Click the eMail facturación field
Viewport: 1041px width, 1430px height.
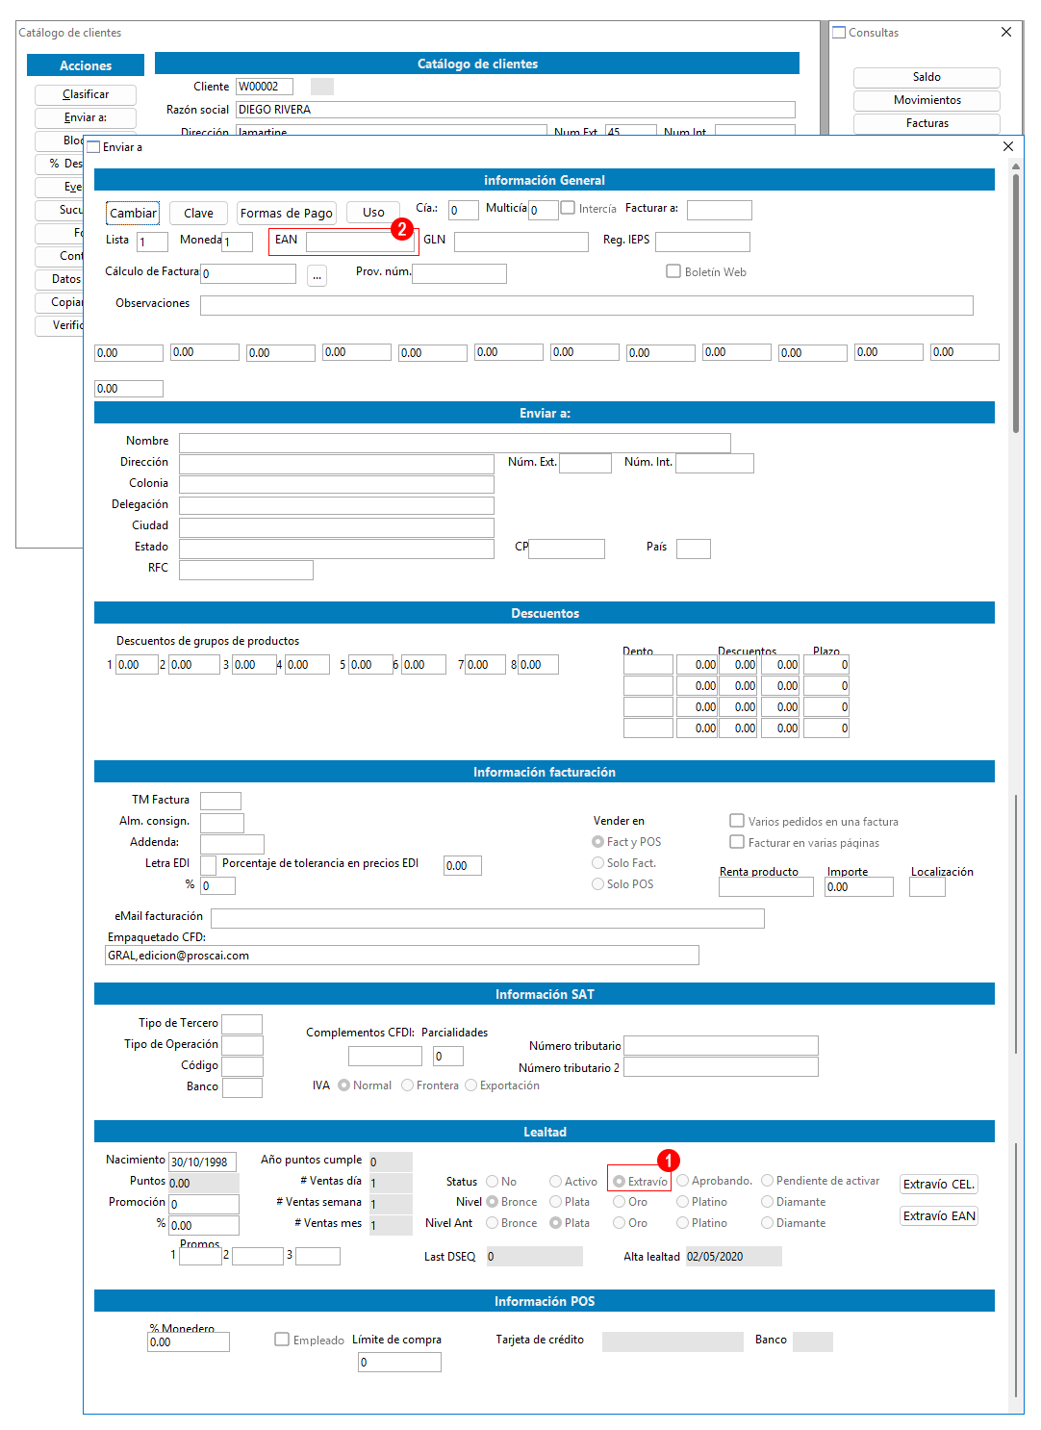tap(488, 918)
